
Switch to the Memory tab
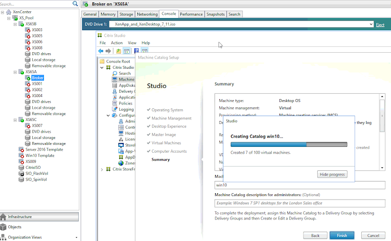coord(108,14)
